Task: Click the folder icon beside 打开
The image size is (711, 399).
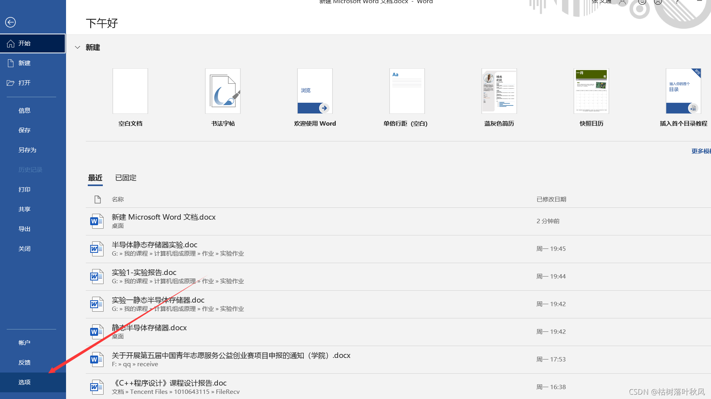Action: point(11,83)
